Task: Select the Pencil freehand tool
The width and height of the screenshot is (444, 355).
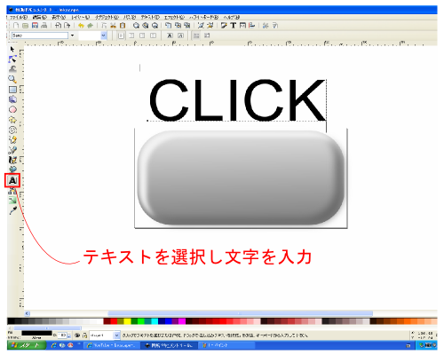Action: coord(12,139)
